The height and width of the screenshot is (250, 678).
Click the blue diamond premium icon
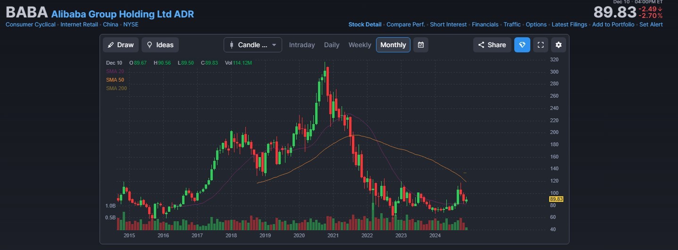tap(522, 45)
